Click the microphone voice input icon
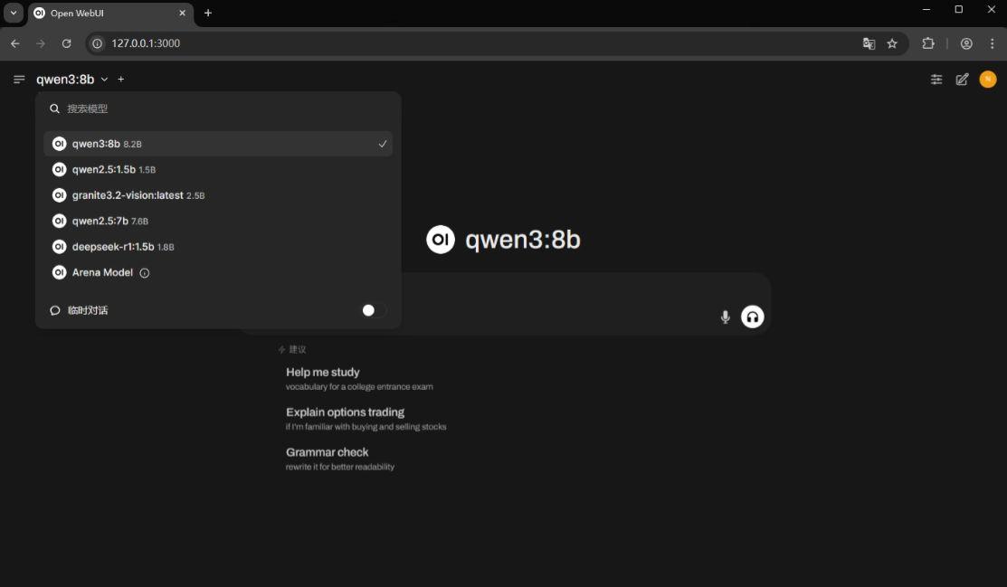This screenshot has width=1007, height=587. (x=725, y=317)
